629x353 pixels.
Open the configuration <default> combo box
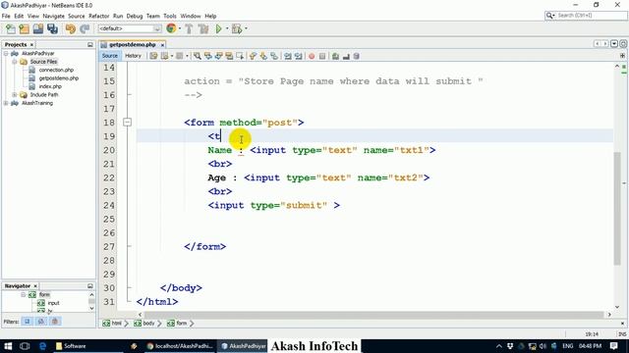[130, 28]
